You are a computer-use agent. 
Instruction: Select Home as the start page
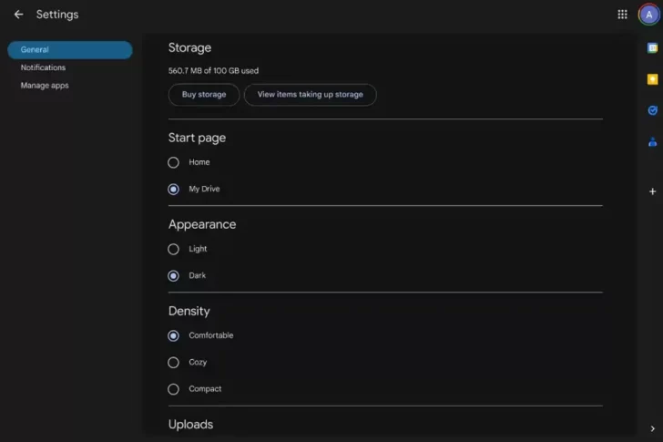pyautogui.click(x=173, y=162)
